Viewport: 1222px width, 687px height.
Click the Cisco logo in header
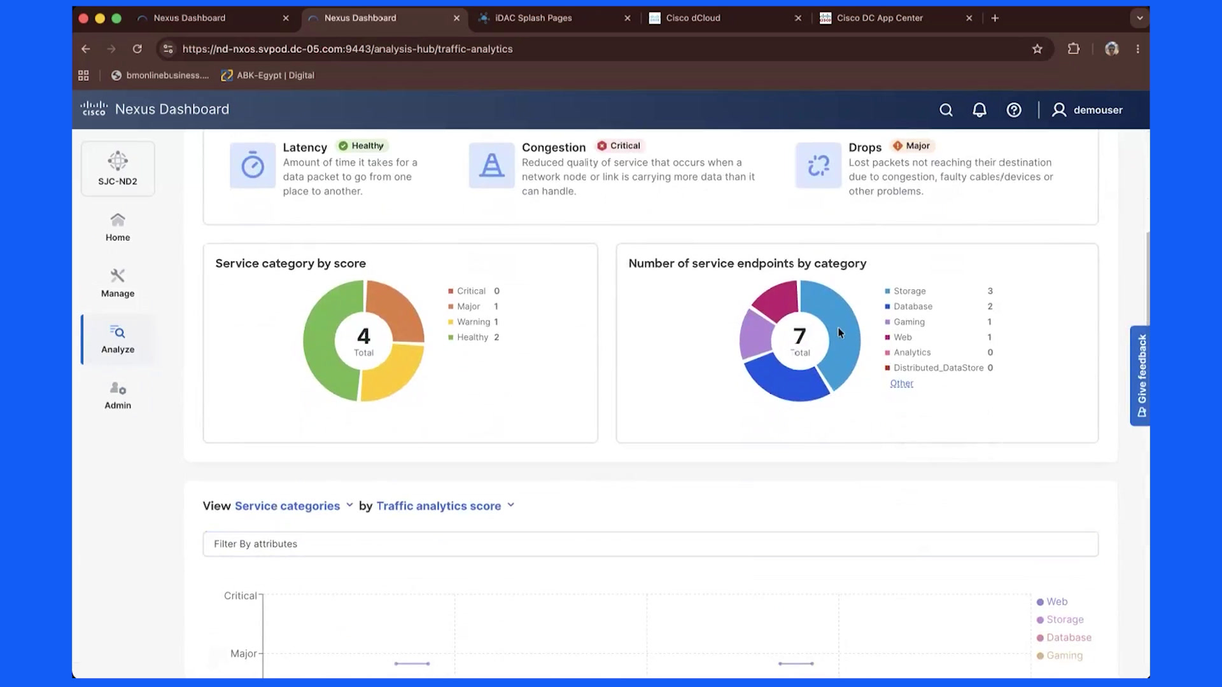coord(94,109)
